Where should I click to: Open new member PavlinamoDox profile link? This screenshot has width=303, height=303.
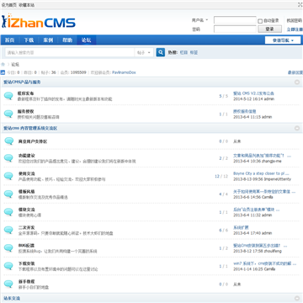click(124, 72)
